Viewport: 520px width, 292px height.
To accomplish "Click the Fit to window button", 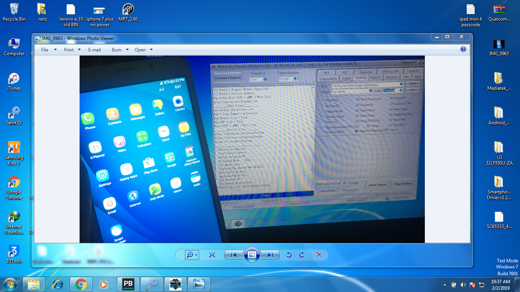I will (212, 255).
